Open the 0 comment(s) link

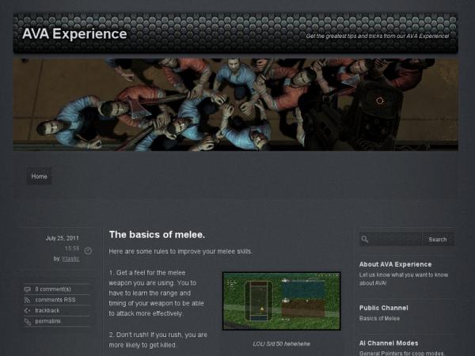pyautogui.click(x=53, y=289)
